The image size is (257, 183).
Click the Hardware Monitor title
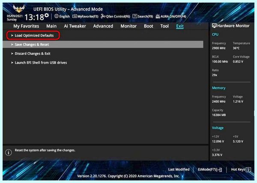[x=233, y=26]
